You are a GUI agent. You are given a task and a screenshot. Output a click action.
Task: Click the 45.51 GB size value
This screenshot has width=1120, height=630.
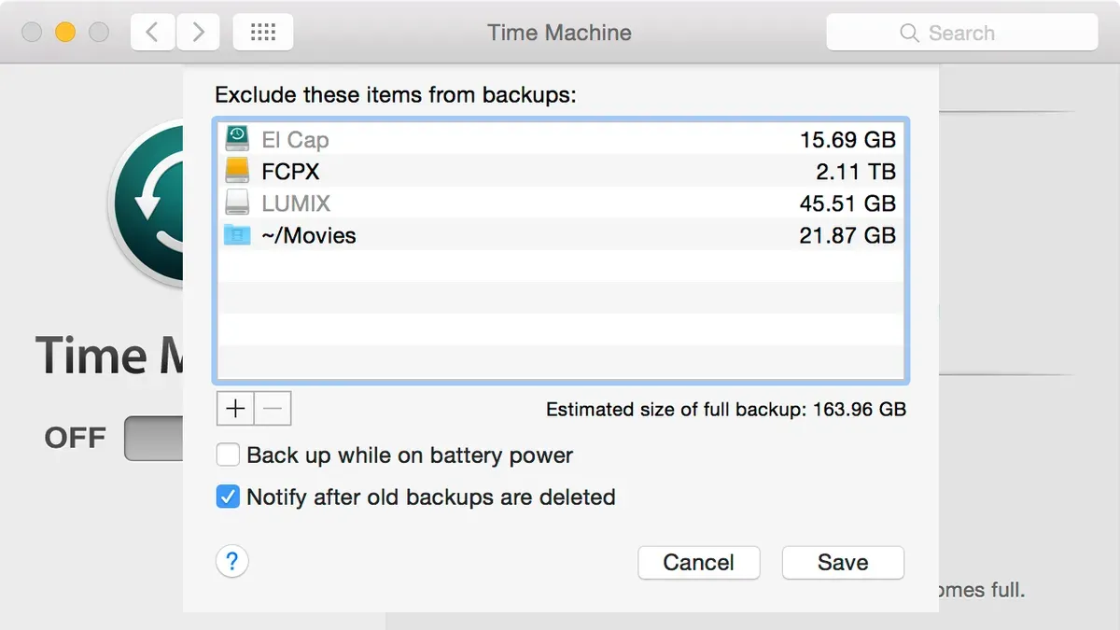847,203
